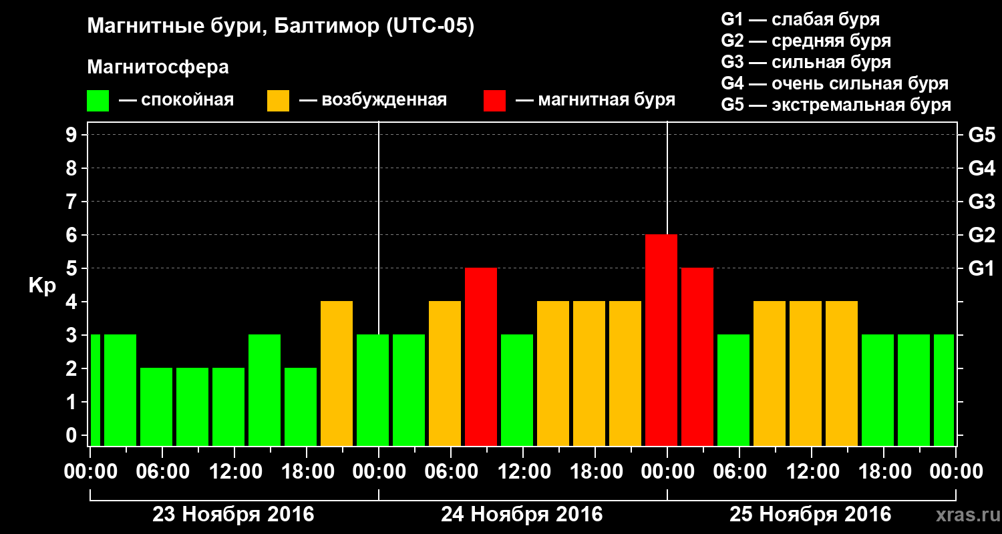Image resolution: width=1002 pixels, height=534 pixels.
Task: Click the '6' value on the Kp axis
Action: click(x=73, y=235)
